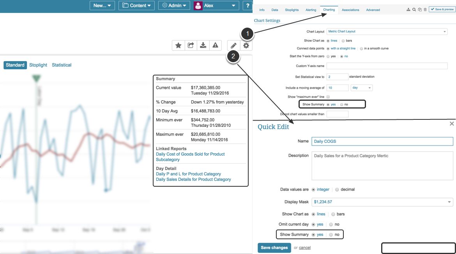Screen dimensions: 456x254
Task: Click the 'Do not chart values smaller than' field
Action: pos(338,114)
